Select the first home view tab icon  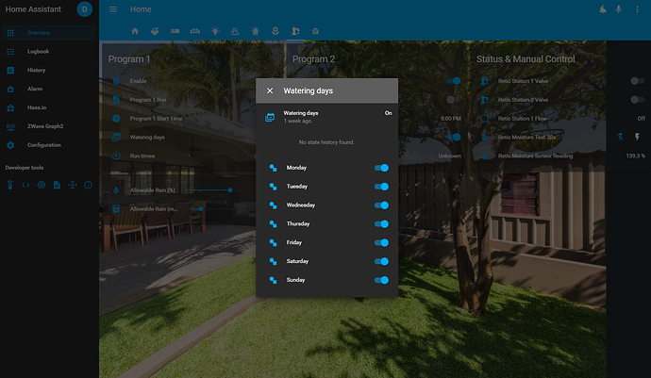pyautogui.click(x=135, y=31)
